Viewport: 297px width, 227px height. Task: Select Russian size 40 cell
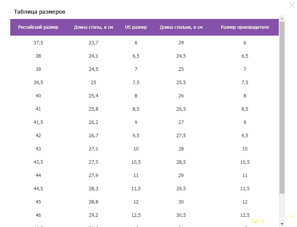click(x=38, y=96)
